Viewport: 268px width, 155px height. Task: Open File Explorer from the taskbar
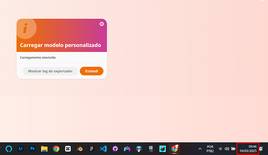(44, 149)
